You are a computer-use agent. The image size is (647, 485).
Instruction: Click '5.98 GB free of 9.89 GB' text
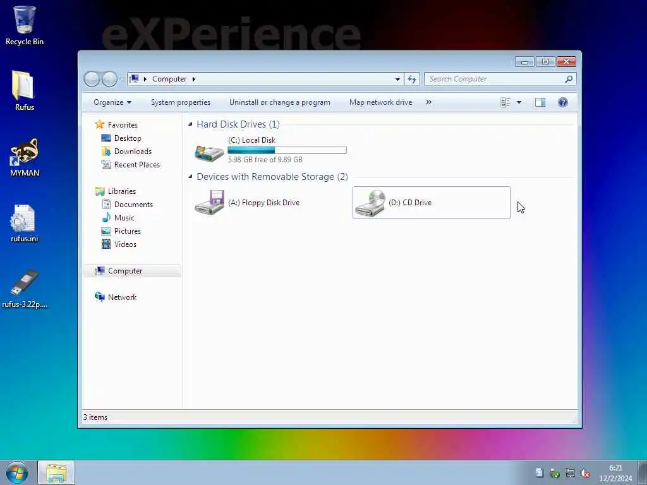click(x=265, y=160)
